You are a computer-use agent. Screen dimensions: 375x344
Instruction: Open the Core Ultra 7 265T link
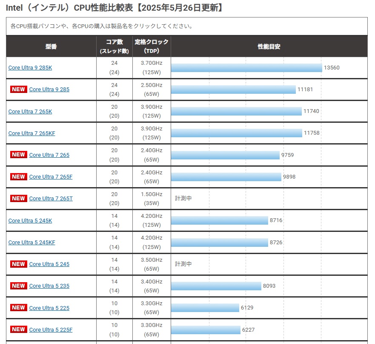click(51, 199)
